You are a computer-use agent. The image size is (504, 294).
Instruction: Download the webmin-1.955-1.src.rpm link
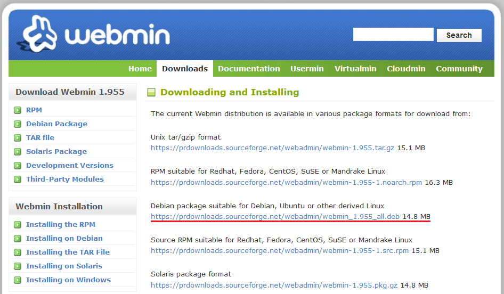pos(280,251)
